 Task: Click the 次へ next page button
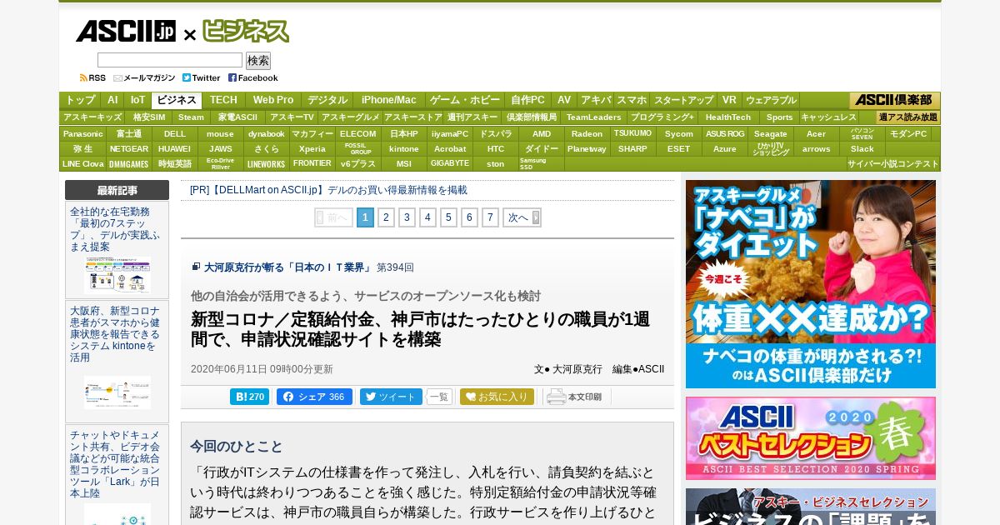pyautogui.click(x=522, y=217)
